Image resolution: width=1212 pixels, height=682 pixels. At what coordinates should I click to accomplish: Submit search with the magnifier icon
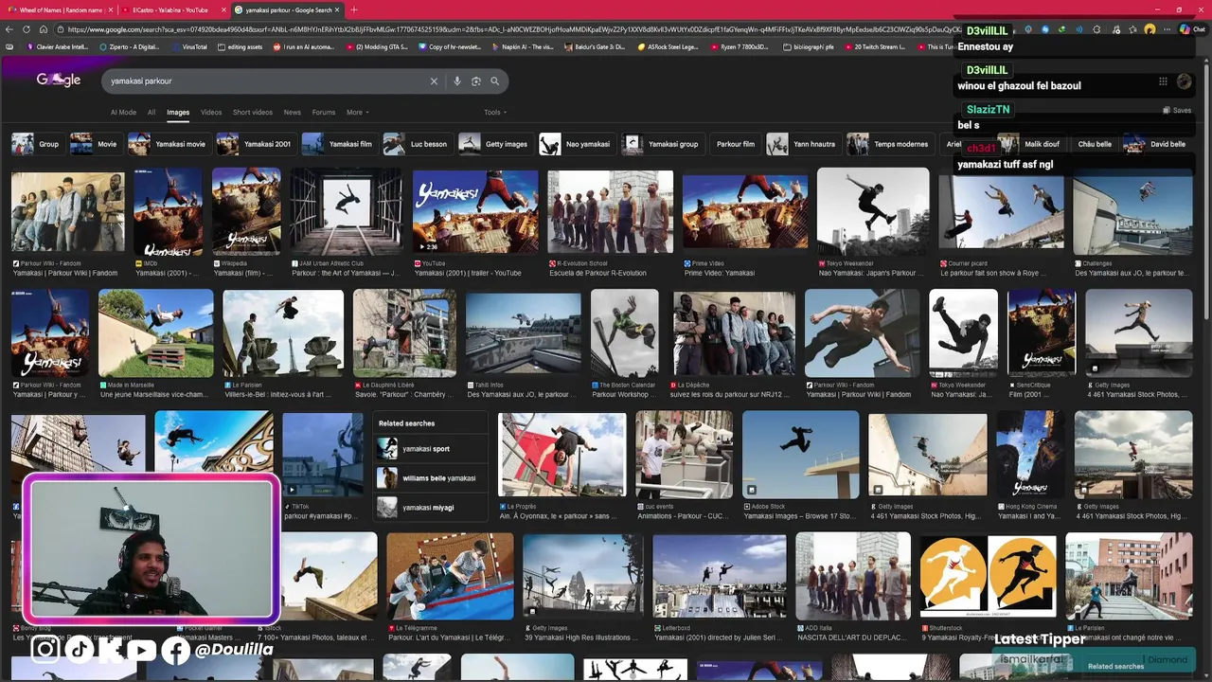[x=494, y=81]
